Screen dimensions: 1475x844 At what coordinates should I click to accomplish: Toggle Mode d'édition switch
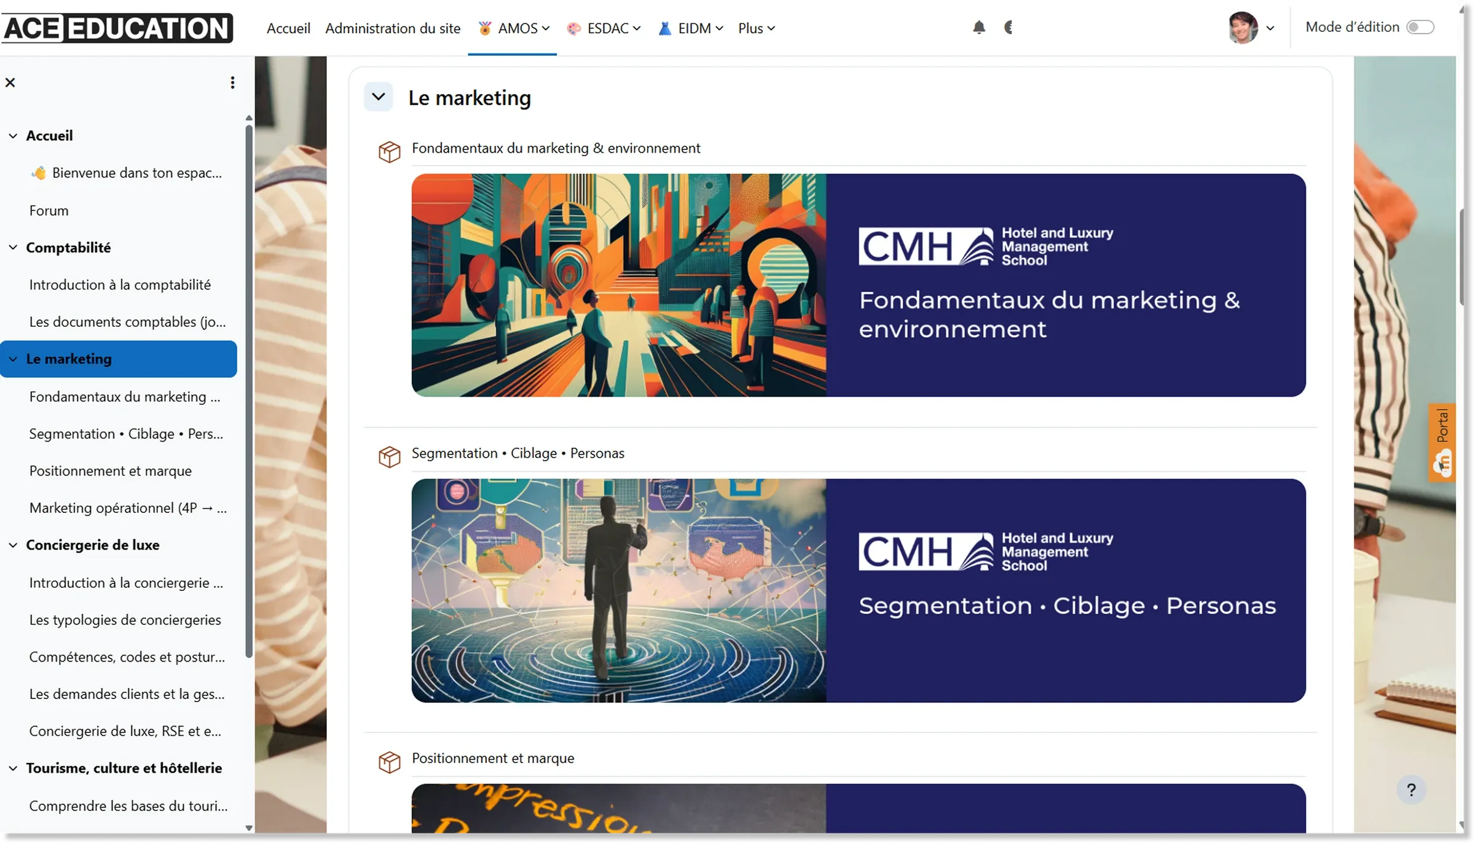pos(1420,27)
